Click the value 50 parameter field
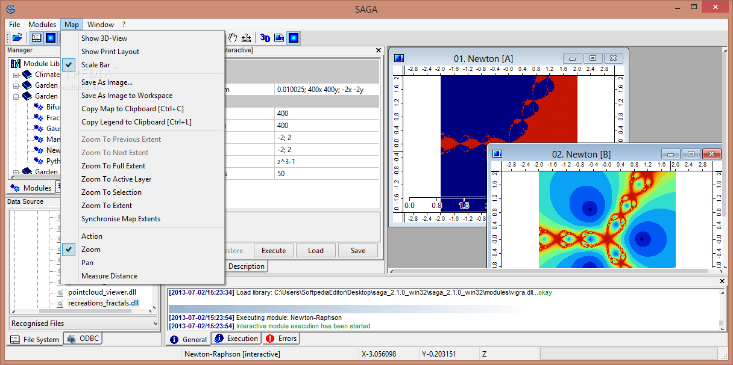The height and width of the screenshot is (365, 733). [x=326, y=174]
